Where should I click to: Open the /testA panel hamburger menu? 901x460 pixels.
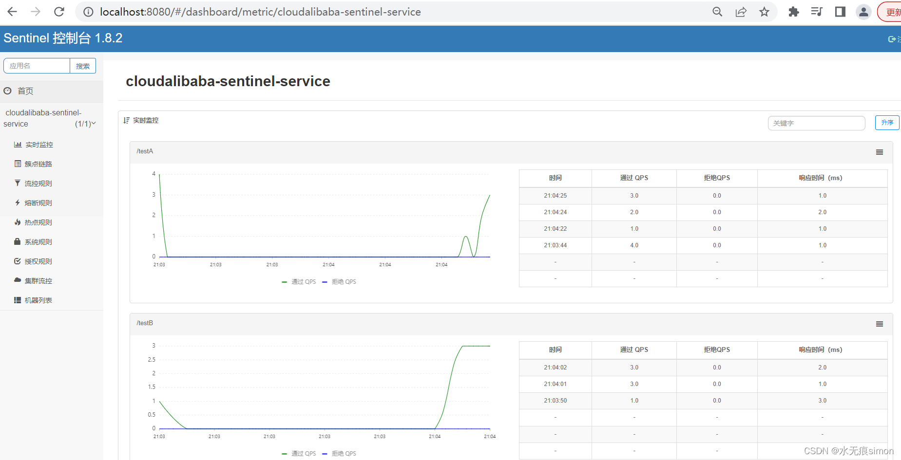click(880, 152)
